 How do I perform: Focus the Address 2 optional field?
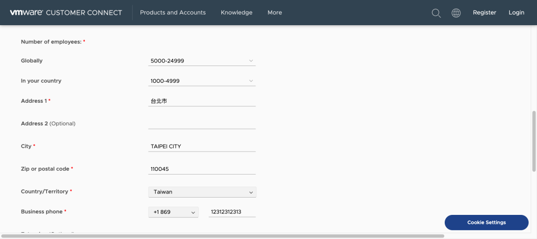[x=202, y=124]
